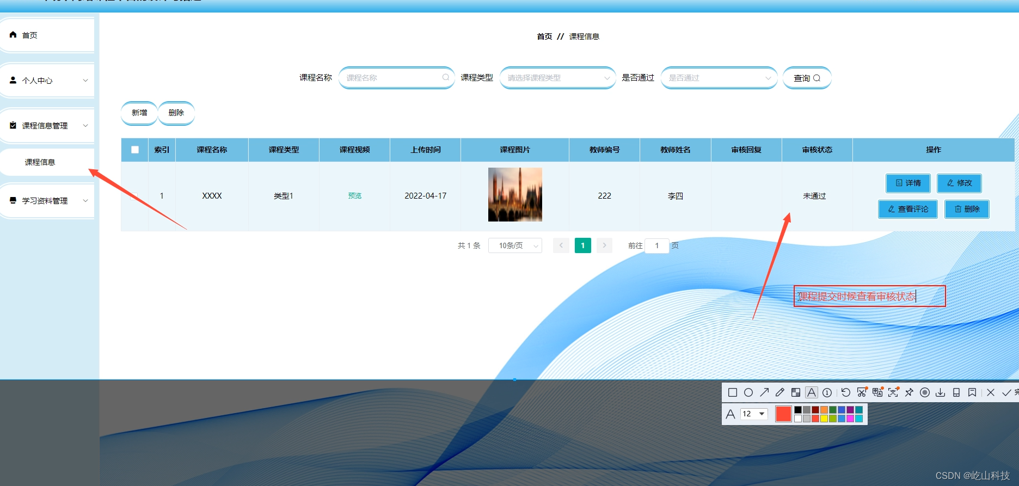Open the font size 12 dropdown
1019x486 pixels.
(754, 414)
